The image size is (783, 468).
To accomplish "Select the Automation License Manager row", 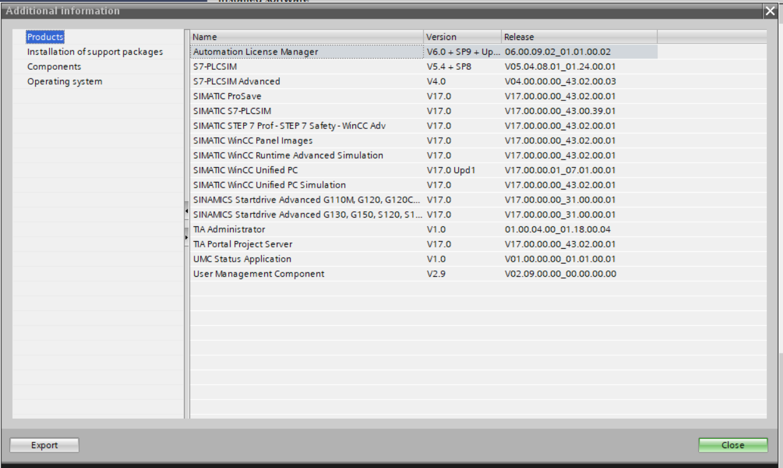I will [x=424, y=52].
